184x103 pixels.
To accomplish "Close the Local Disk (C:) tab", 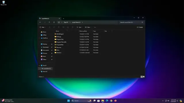I will [59, 18].
